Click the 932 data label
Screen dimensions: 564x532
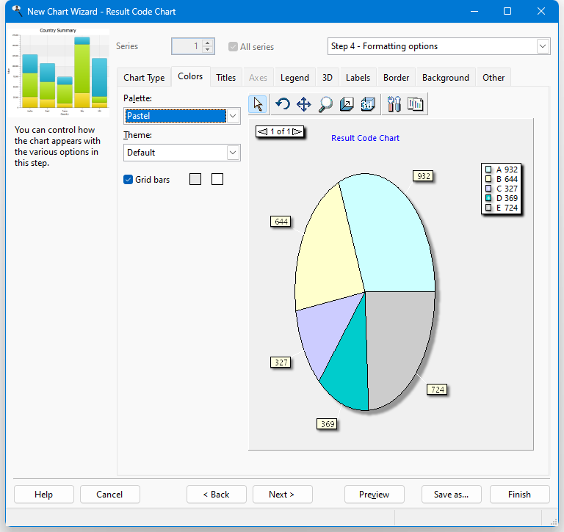pyautogui.click(x=423, y=176)
